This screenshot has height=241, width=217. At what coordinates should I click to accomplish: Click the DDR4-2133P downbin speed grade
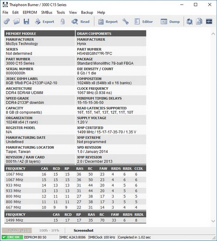coord(25,103)
